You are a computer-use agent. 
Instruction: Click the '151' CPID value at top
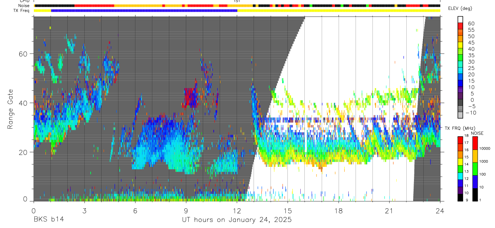(x=237, y=1)
